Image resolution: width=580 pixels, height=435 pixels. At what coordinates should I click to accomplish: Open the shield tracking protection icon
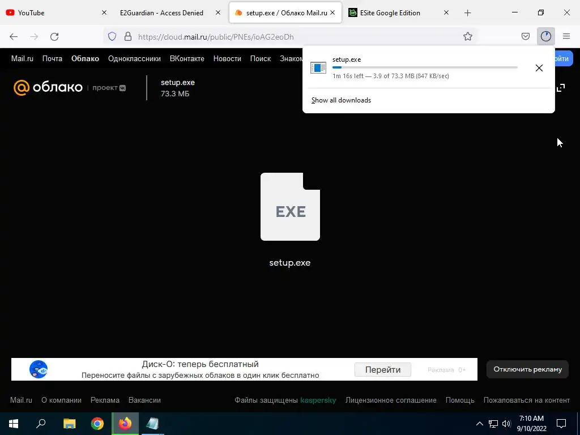112,36
